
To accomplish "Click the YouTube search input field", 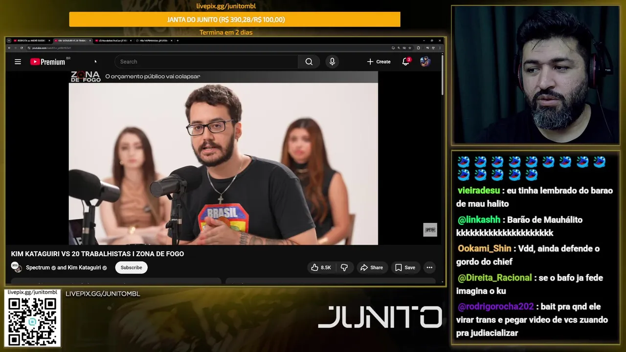I will coord(206,62).
